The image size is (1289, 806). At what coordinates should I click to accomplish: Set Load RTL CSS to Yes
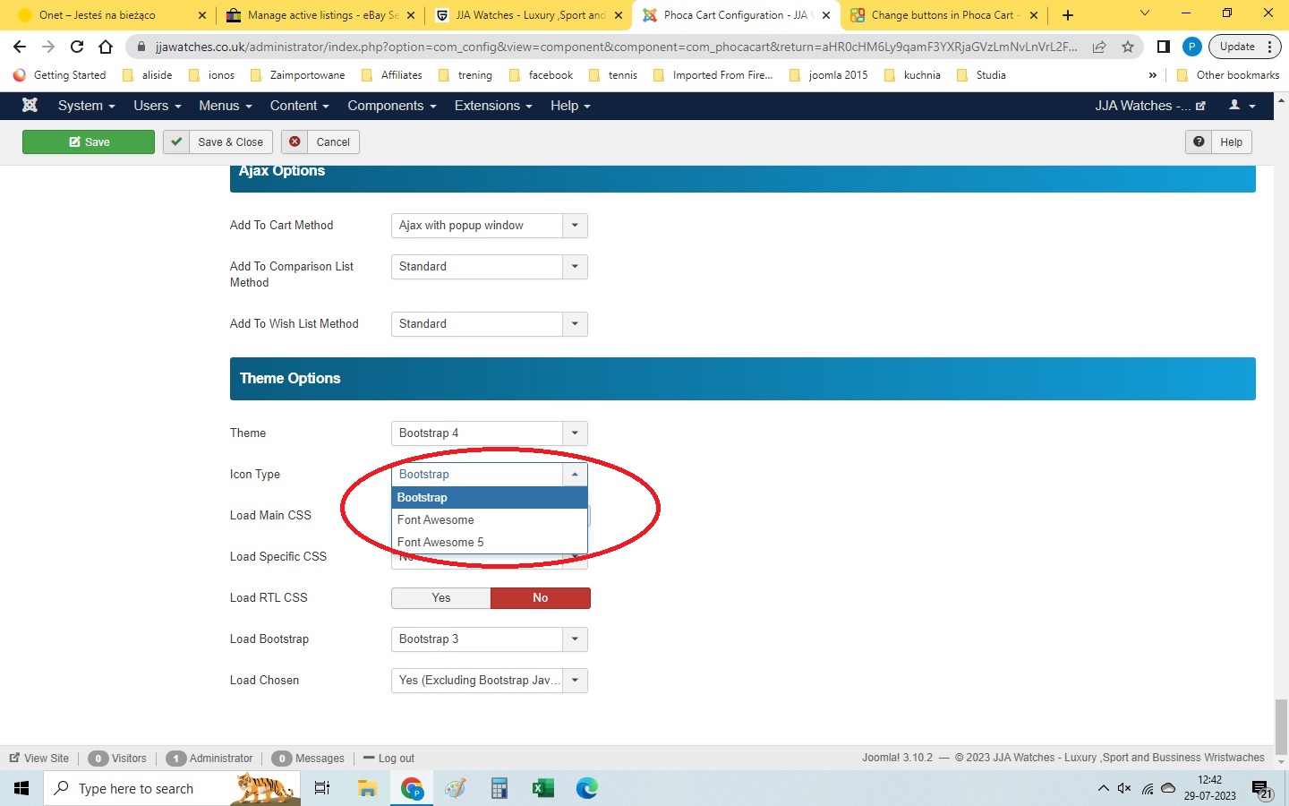point(441,598)
